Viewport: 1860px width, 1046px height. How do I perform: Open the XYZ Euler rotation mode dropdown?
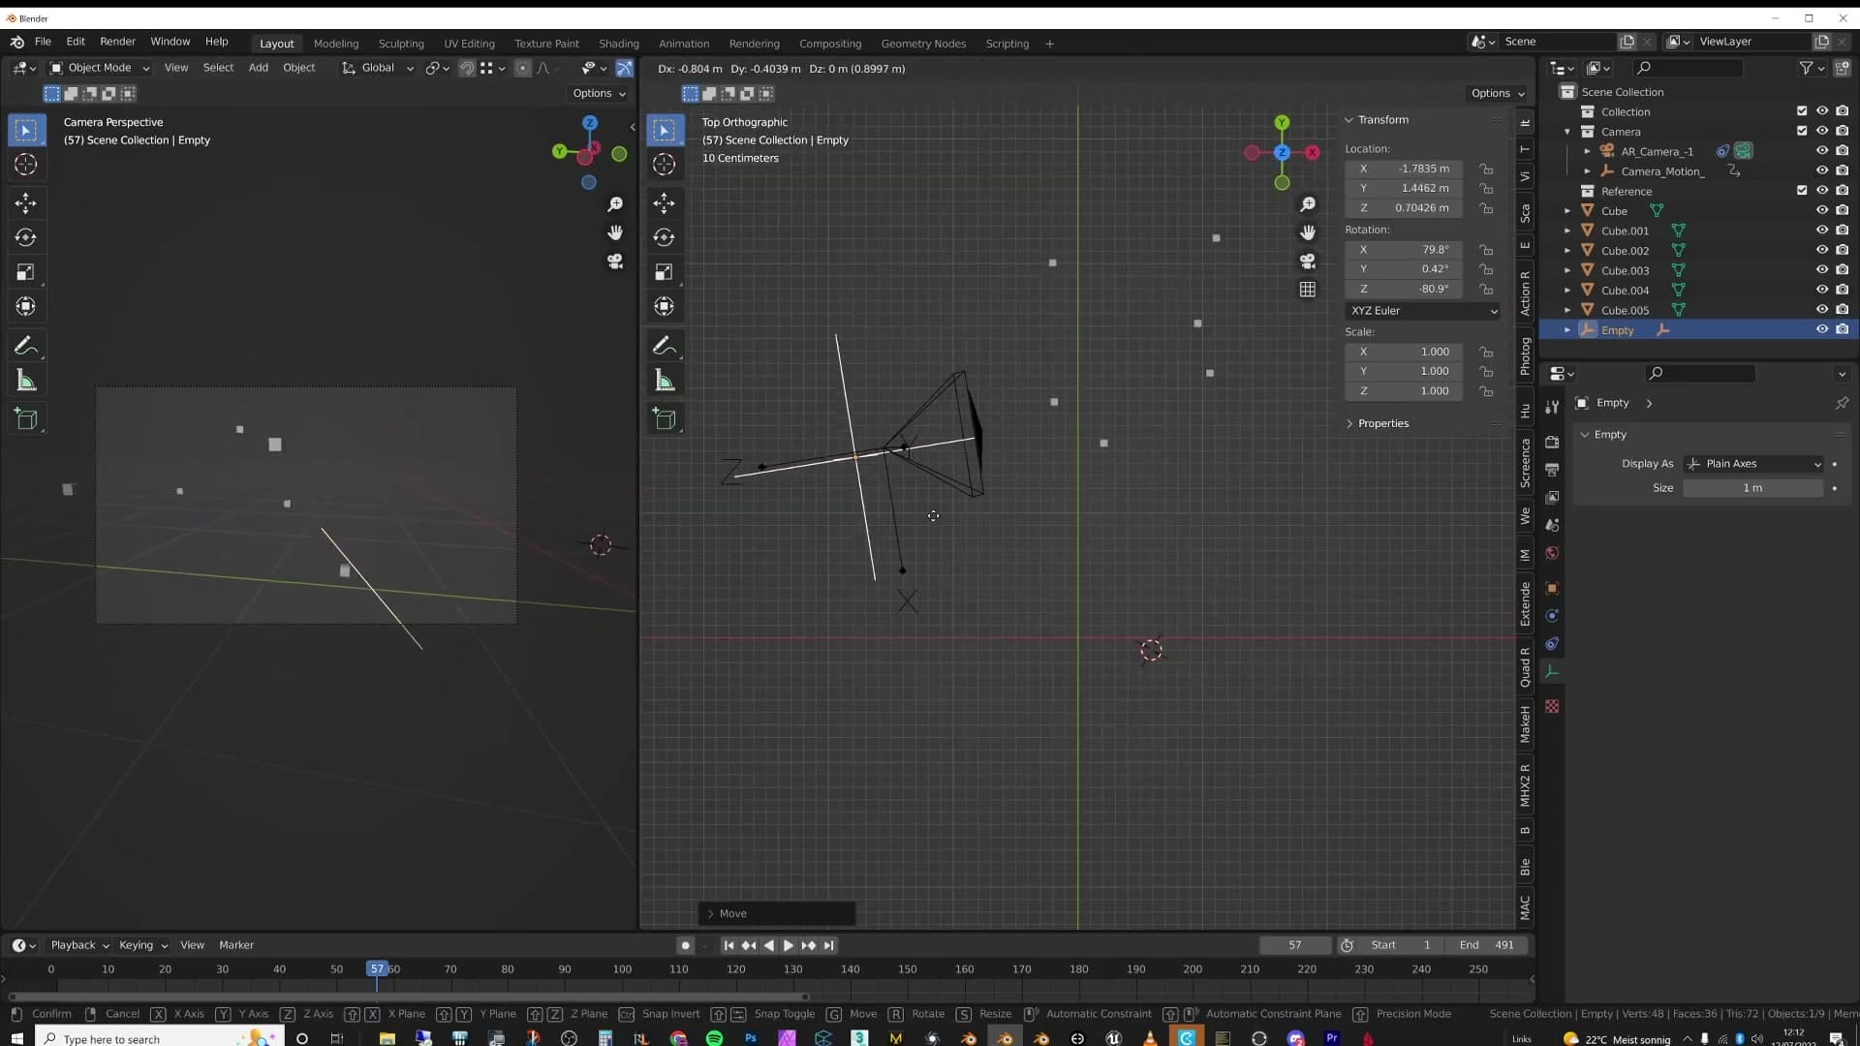[x=1423, y=311]
